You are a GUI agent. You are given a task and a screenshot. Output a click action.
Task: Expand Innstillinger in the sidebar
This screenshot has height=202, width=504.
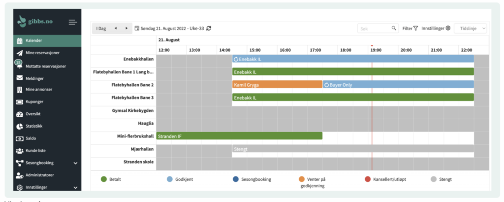[x=75, y=187]
